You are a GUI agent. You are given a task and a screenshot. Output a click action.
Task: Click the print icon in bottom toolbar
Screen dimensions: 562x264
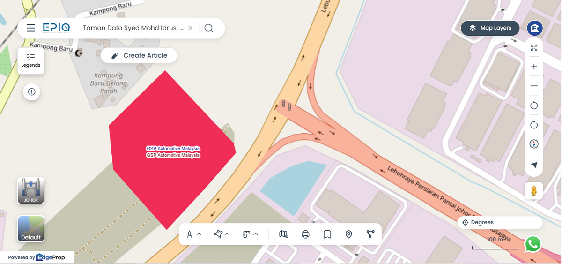coord(305,234)
